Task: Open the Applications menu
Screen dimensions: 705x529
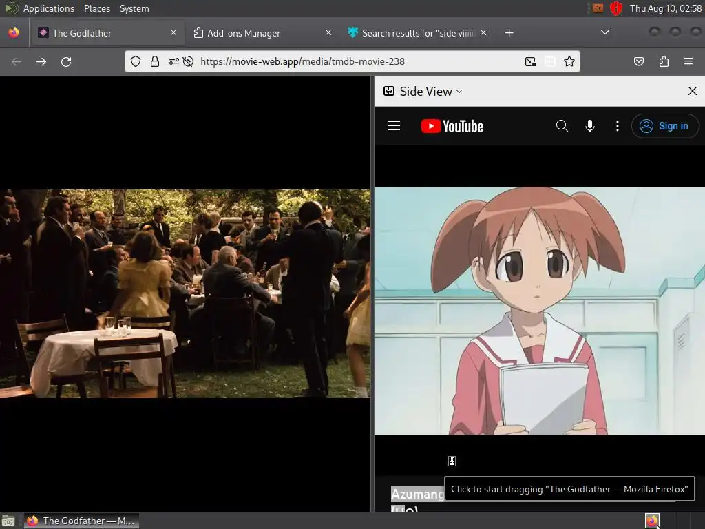Action: click(49, 8)
